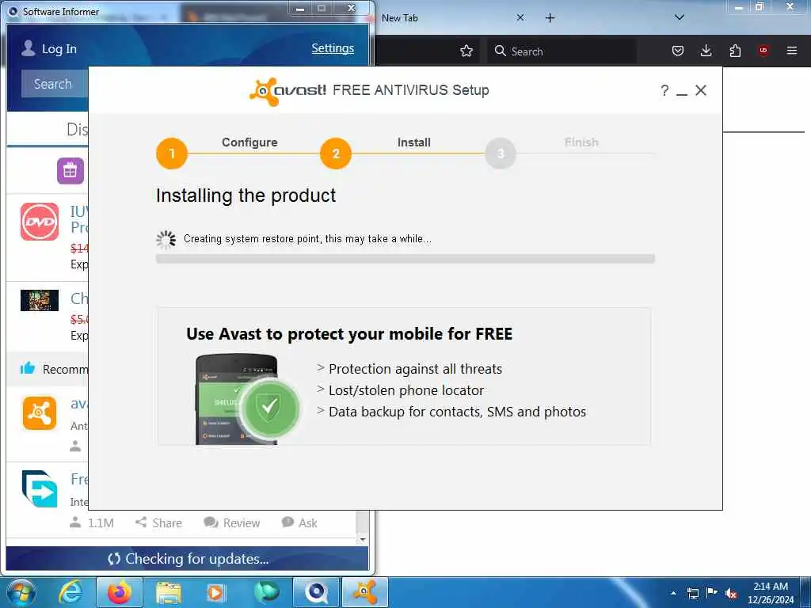This screenshot has width=811, height=608.
Task: Open the dark game thumbnail entry
Action: click(40, 300)
